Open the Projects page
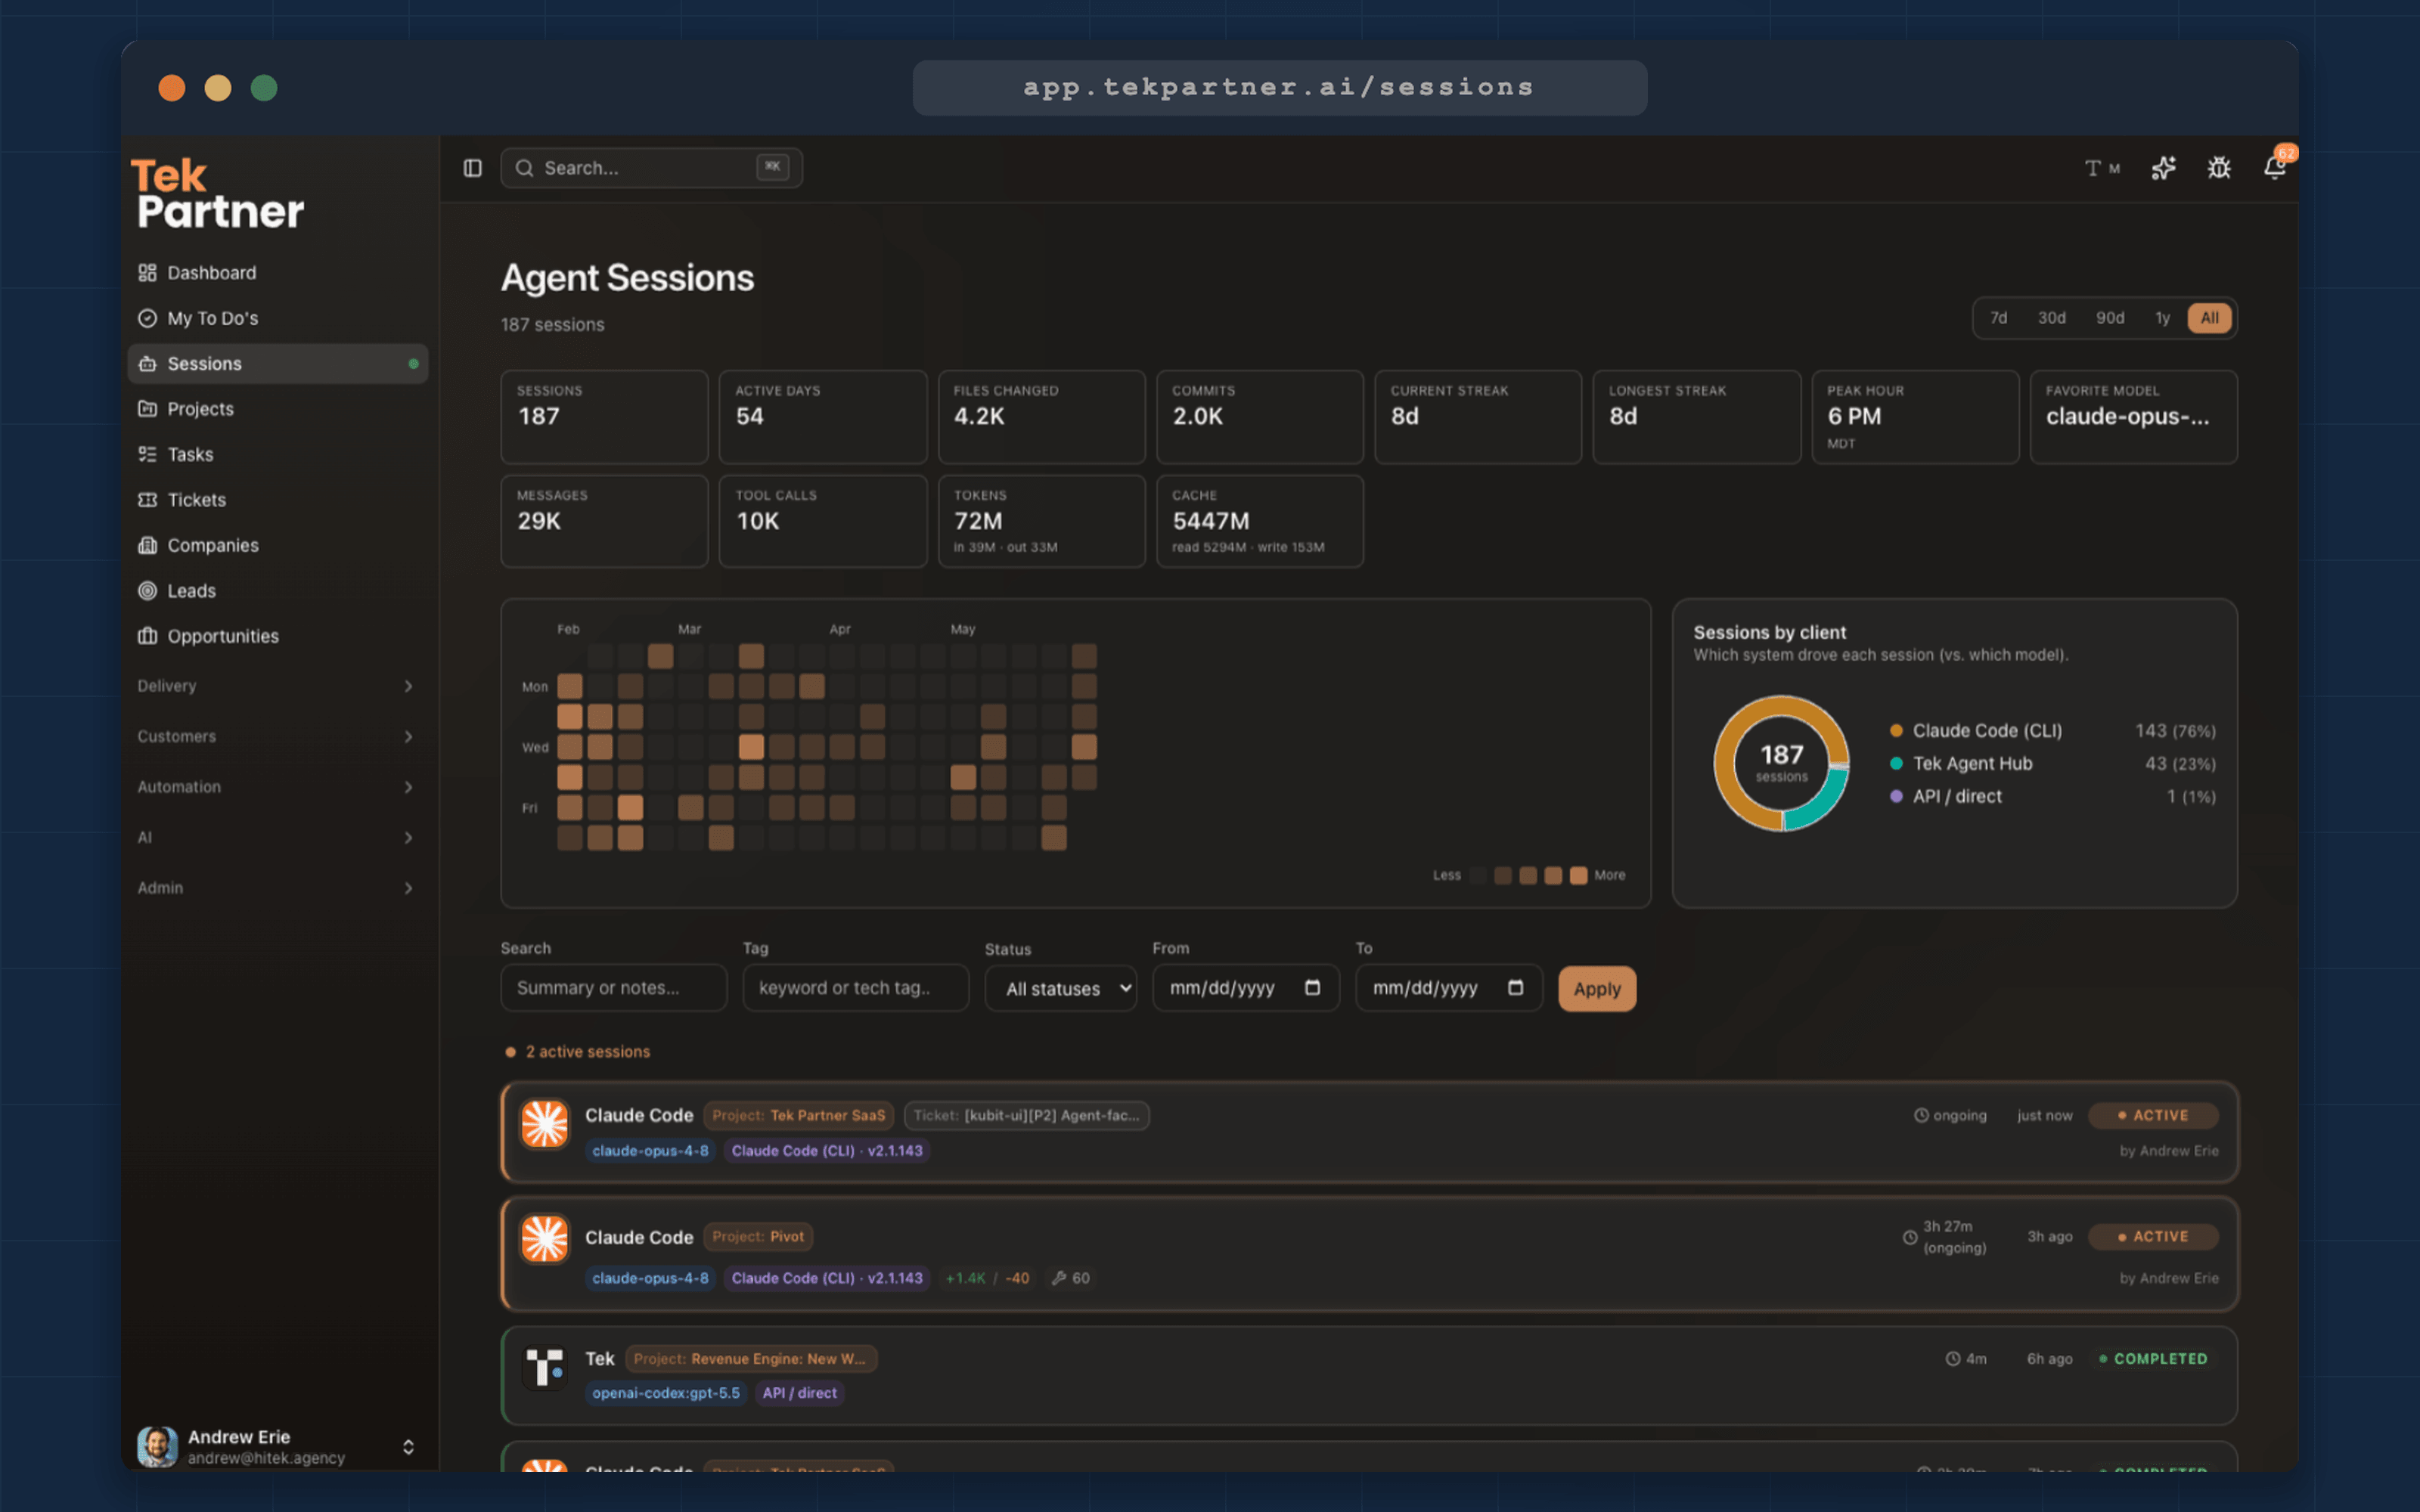The image size is (2420, 1512). [278, 409]
